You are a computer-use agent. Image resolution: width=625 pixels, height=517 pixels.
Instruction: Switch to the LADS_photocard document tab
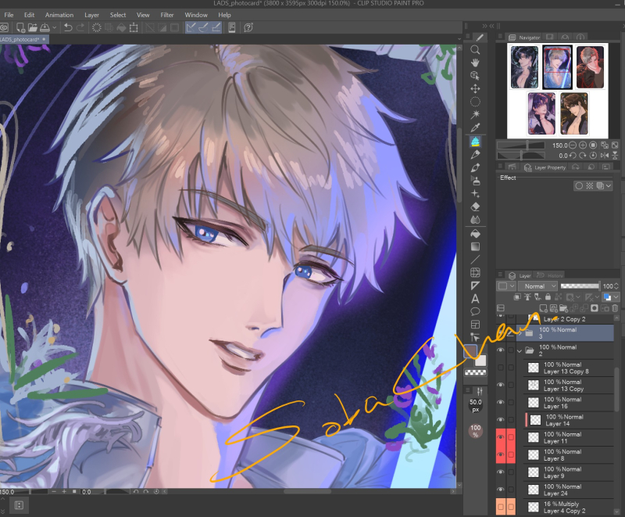pyautogui.click(x=23, y=39)
